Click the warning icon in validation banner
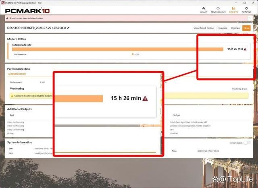Image resolution: width=258 pixels, height=188 pixels. [8, 19]
